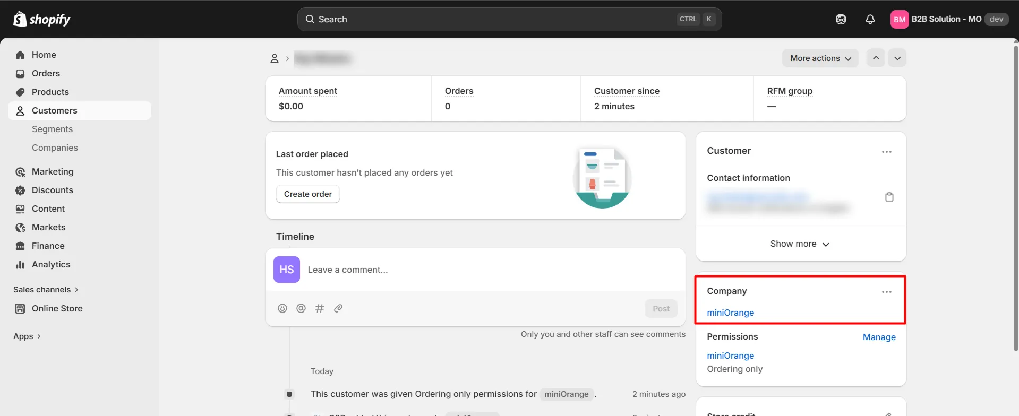Click the Products tag icon
This screenshot has height=416, width=1019.
[x=20, y=92]
